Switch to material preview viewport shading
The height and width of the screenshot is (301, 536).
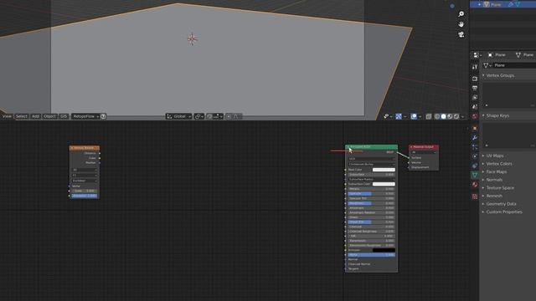tap(450, 116)
